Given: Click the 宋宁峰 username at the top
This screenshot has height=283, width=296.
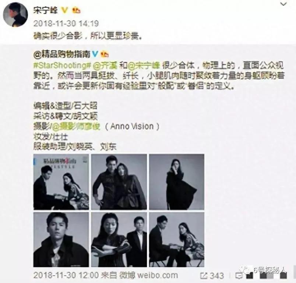Looking at the screenshot, I should point(46,10).
